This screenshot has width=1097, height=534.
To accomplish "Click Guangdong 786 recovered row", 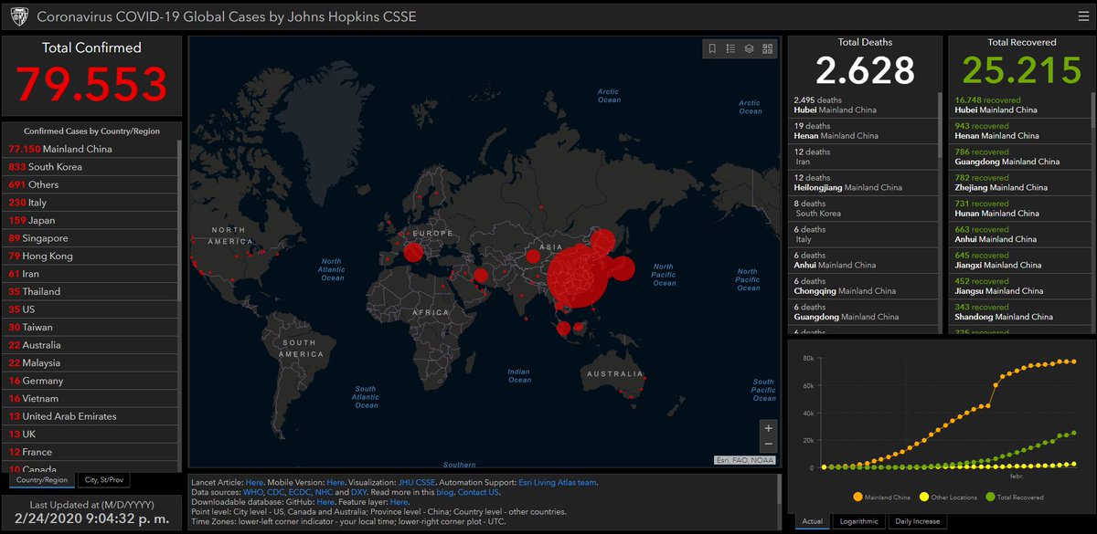I will [1018, 157].
